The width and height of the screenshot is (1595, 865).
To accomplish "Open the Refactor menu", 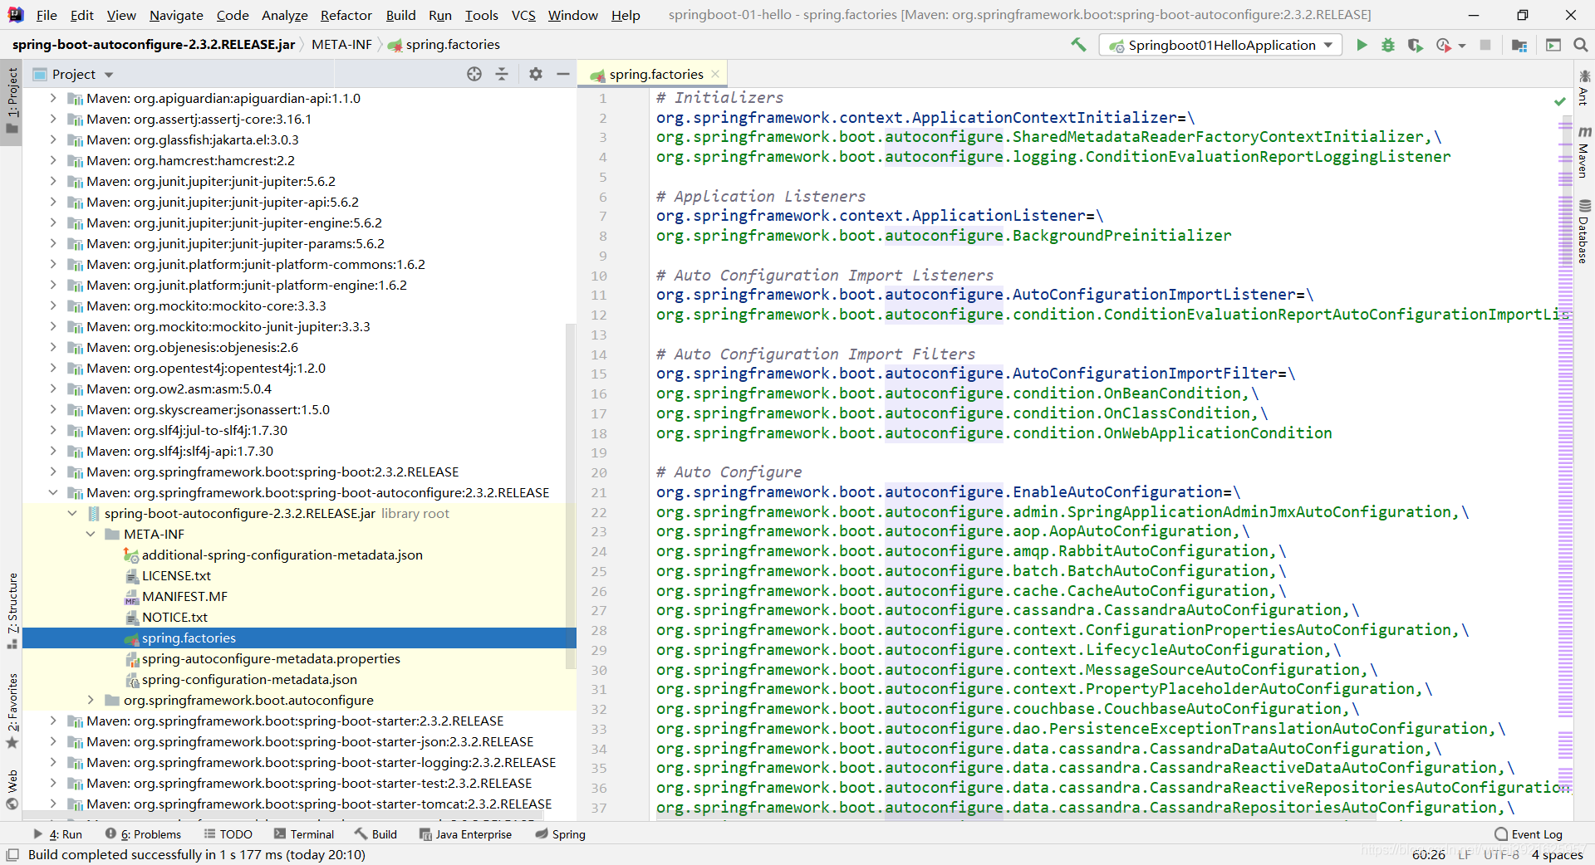I will point(346,15).
